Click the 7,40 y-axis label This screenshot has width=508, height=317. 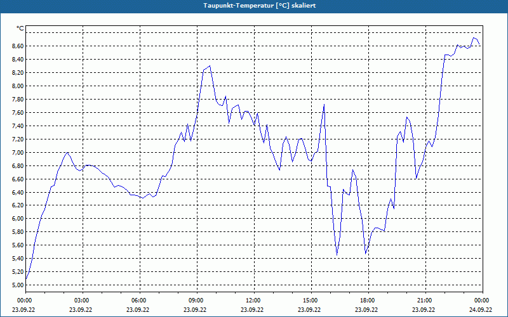click(18, 126)
